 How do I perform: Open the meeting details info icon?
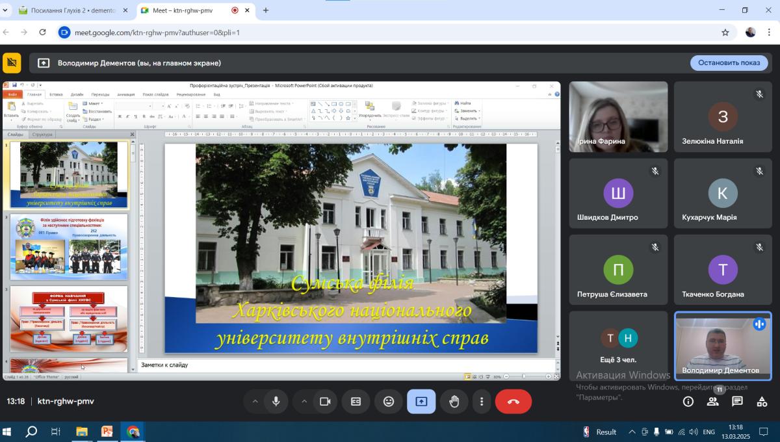coord(688,402)
